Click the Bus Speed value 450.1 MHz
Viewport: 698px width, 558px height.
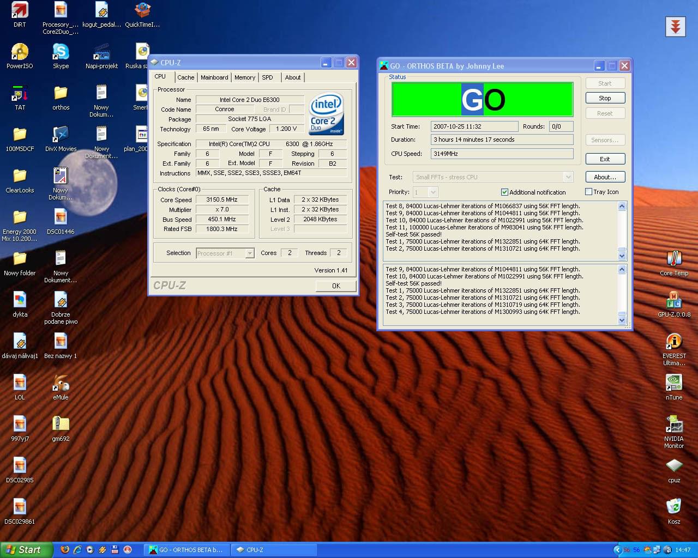(x=222, y=219)
